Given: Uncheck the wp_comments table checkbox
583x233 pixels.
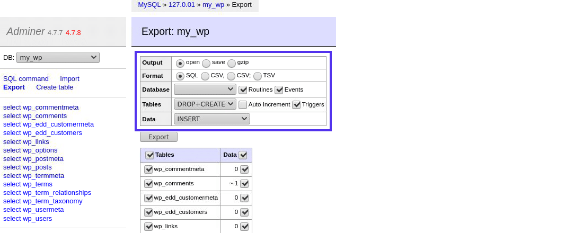Looking at the screenshot, I should 148,184.
